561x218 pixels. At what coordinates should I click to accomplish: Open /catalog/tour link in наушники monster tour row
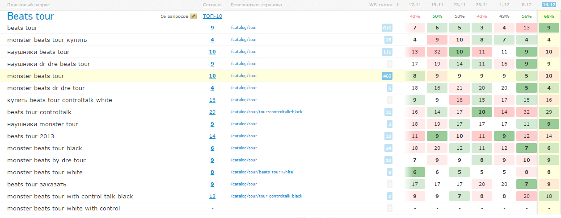coord(244,123)
